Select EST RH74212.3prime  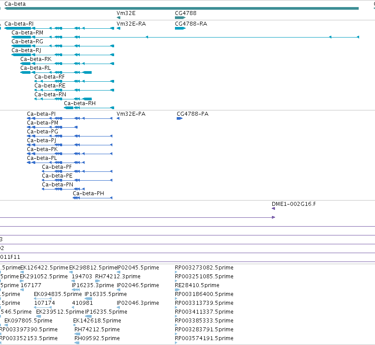point(118,277)
